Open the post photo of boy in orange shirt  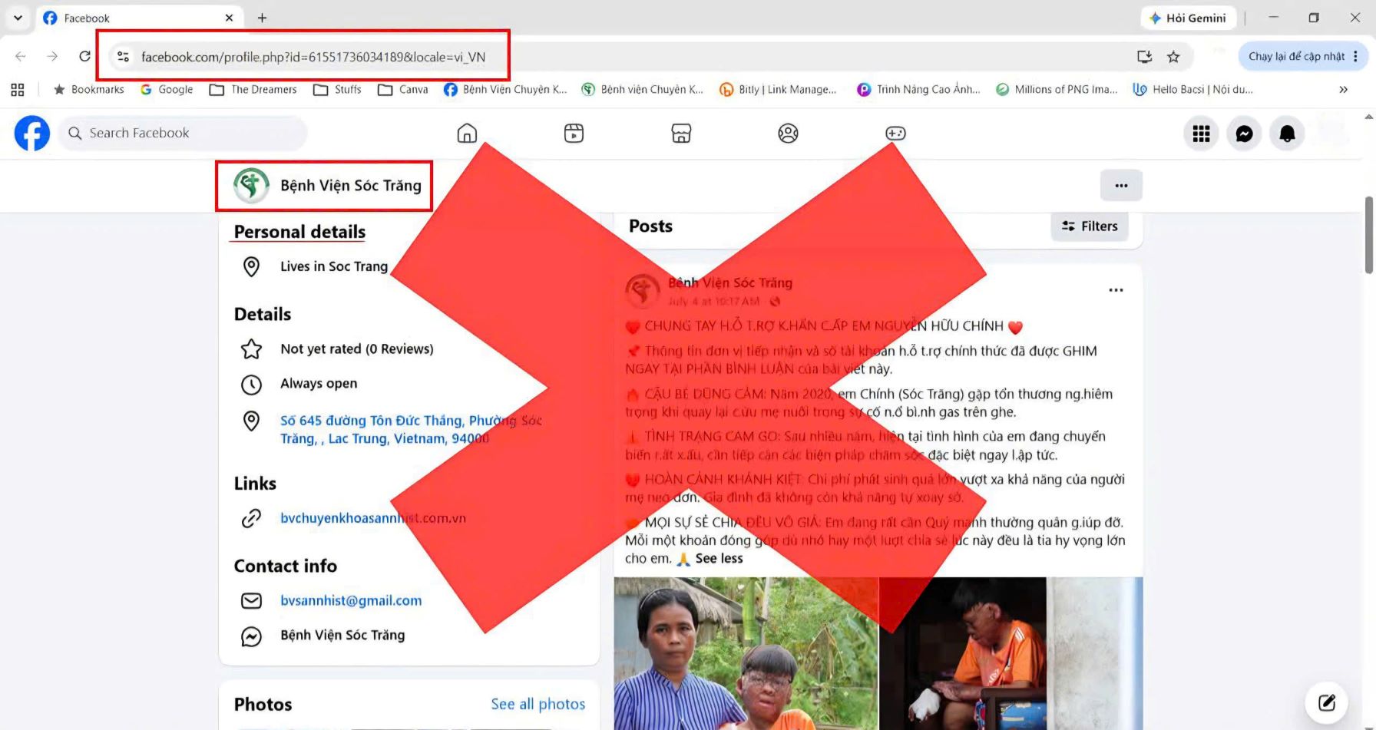click(x=1011, y=653)
